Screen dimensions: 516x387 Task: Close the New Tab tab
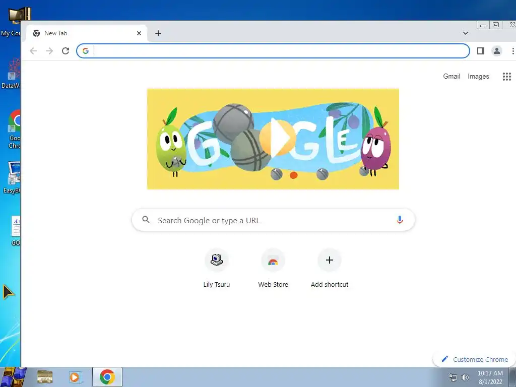pyautogui.click(x=139, y=33)
